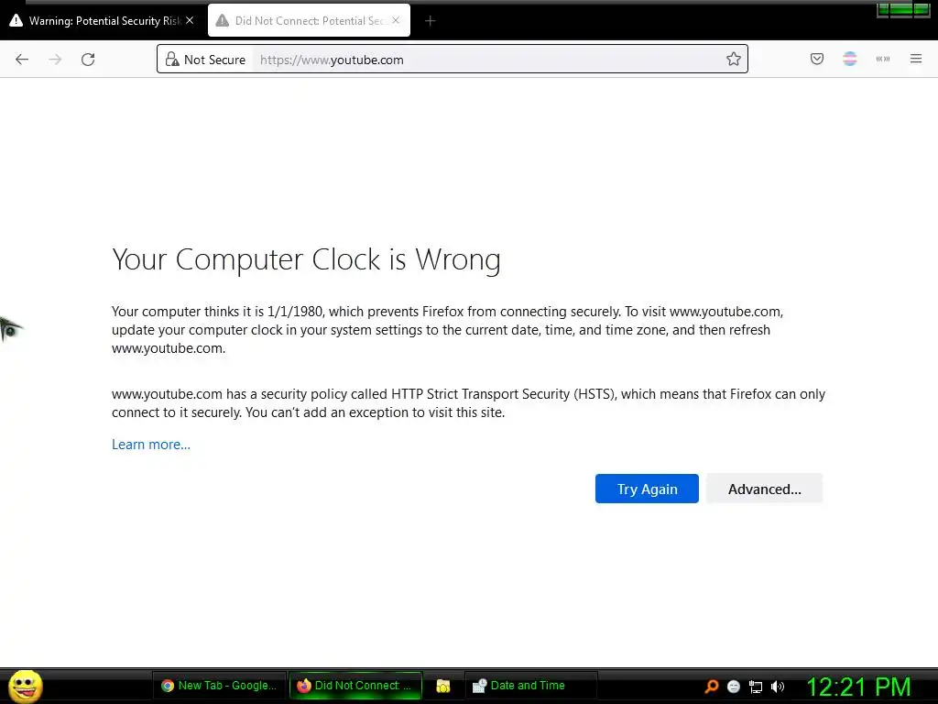Click the forward navigation arrow
This screenshot has width=938, height=704.
(55, 60)
